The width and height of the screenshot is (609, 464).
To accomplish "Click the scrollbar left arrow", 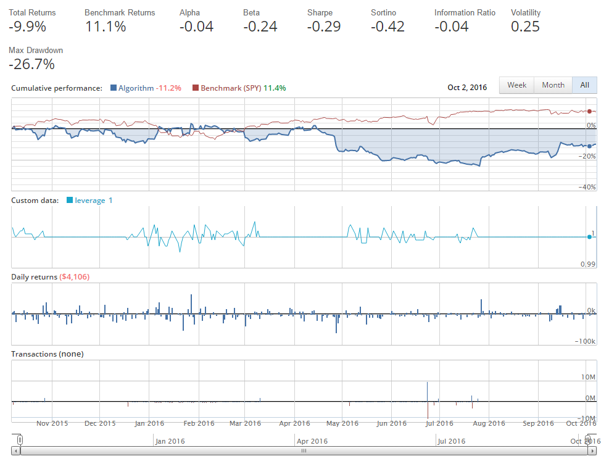I will 15,451.
